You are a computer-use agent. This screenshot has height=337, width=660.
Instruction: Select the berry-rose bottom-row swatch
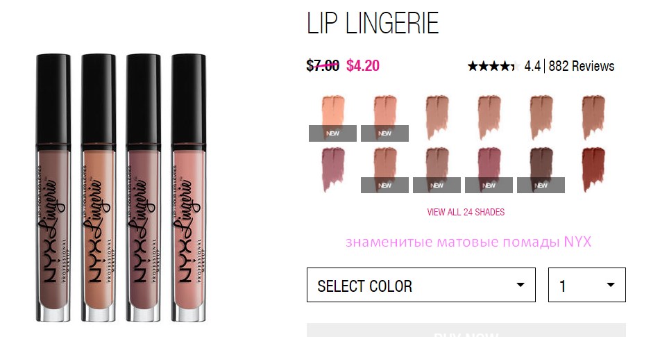(x=489, y=170)
